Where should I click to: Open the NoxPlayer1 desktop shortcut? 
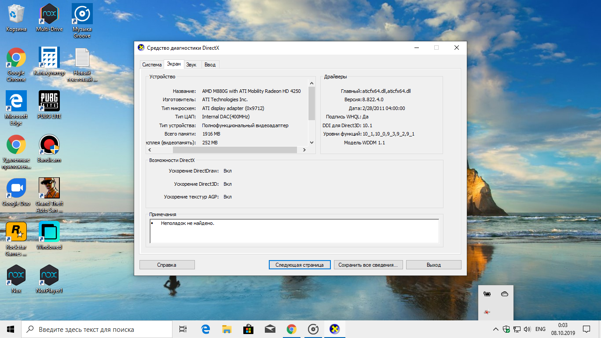(x=49, y=276)
